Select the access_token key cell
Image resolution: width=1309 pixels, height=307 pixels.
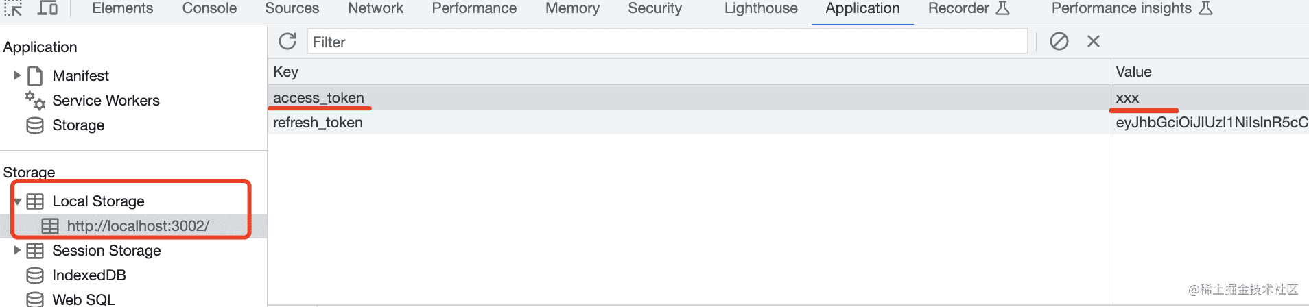click(318, 98)
